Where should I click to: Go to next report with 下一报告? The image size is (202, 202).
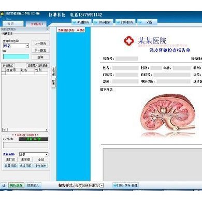click(x=40, y=50)
